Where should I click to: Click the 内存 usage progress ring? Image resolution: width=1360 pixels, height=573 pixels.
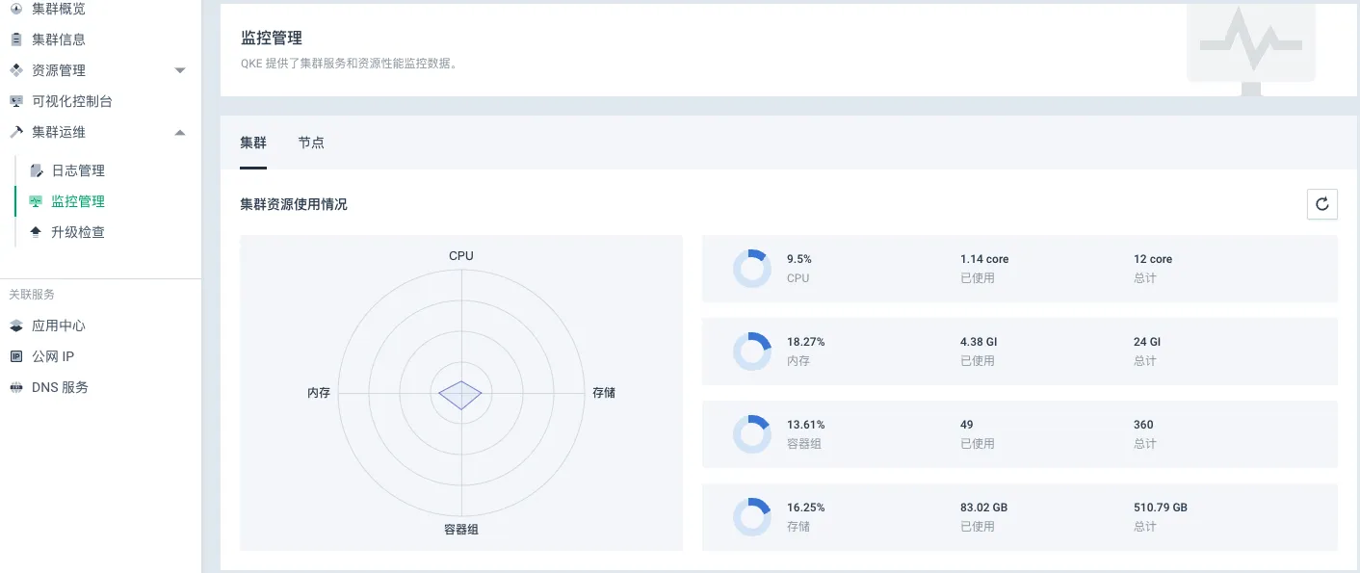[752, 351]
